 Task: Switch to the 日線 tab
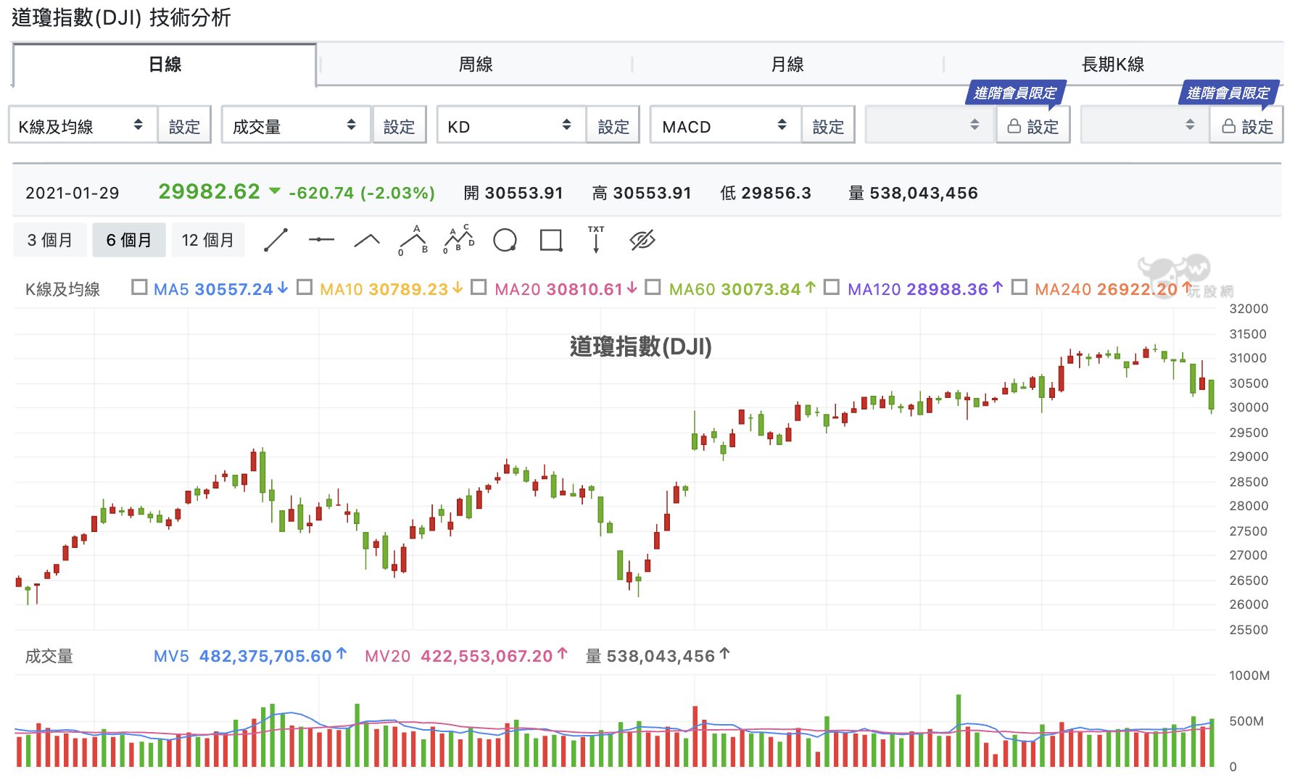[165, 65]
